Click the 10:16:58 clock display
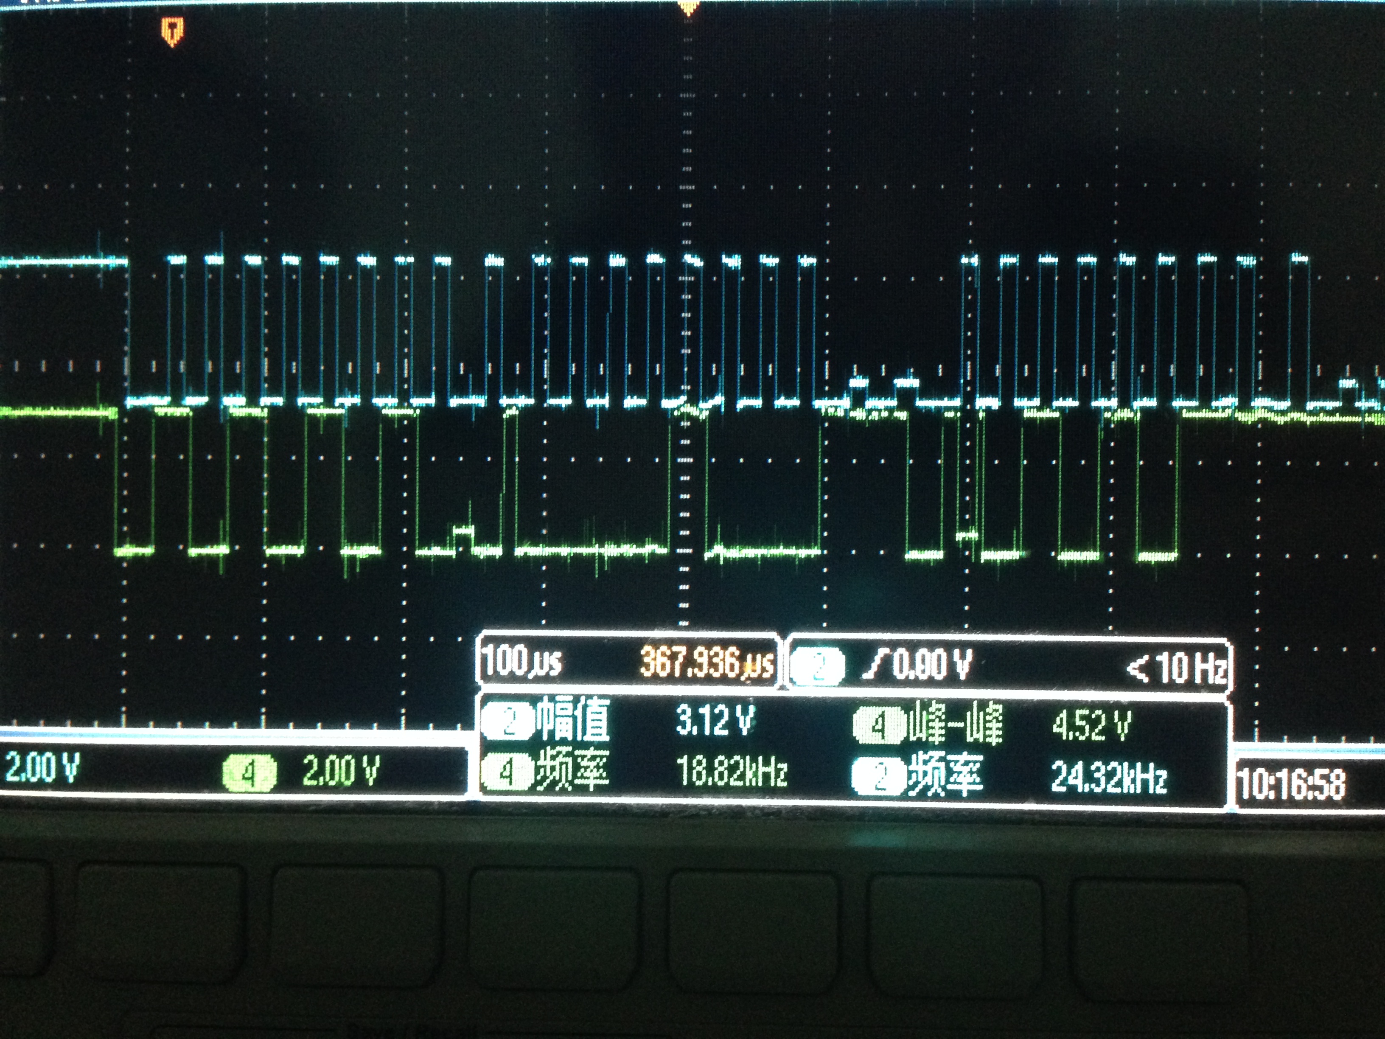The height and width of the screenshot is (1039, 1385). click(x=1291, y=785)
